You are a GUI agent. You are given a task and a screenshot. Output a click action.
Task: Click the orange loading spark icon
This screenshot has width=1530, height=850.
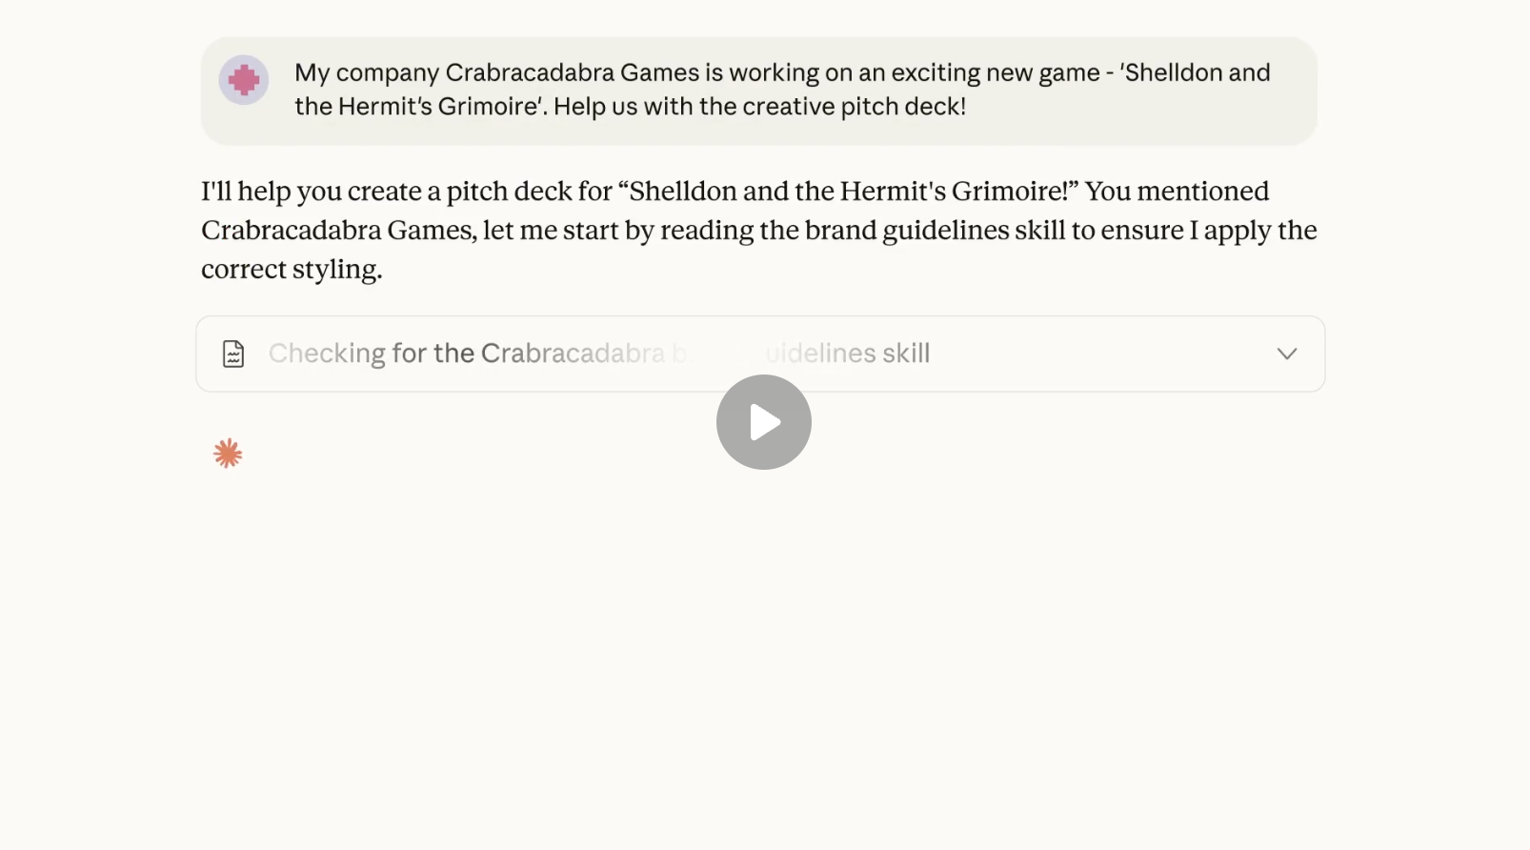228,454
